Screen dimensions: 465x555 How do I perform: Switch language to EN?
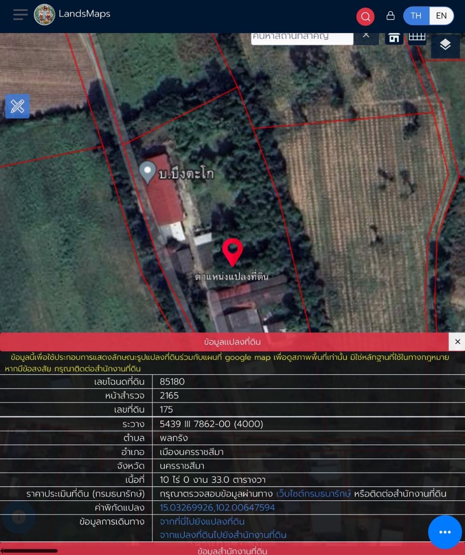point(441,16)
